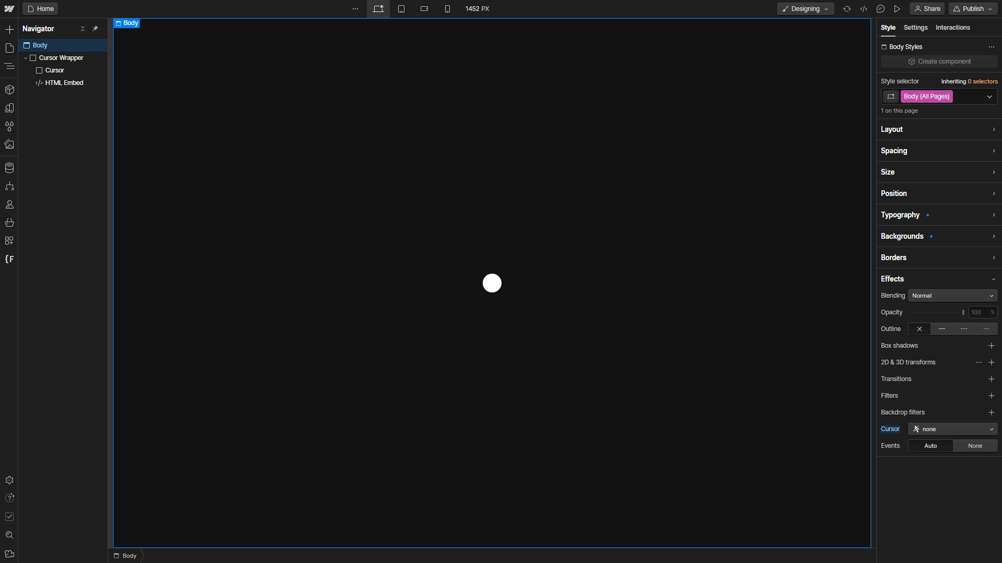Image resolution: width=1002 pixels, height=563 pixels.
Task: Open the Pages panel icon
Action: coord(9,48)
